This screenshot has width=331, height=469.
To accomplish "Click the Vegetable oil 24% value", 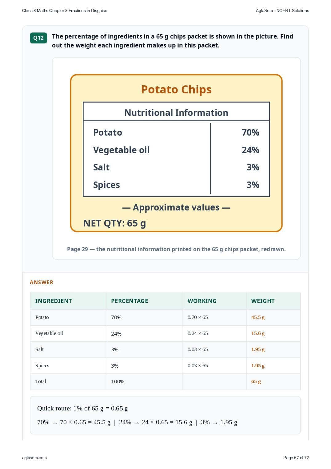I will pyautogui.click(x=250, y=150).
